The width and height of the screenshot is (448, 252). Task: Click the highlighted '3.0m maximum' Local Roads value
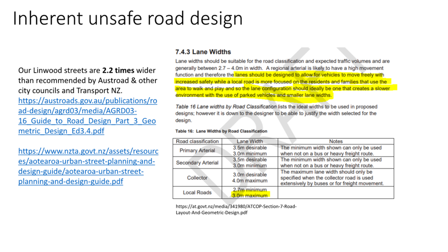point(250,196)
